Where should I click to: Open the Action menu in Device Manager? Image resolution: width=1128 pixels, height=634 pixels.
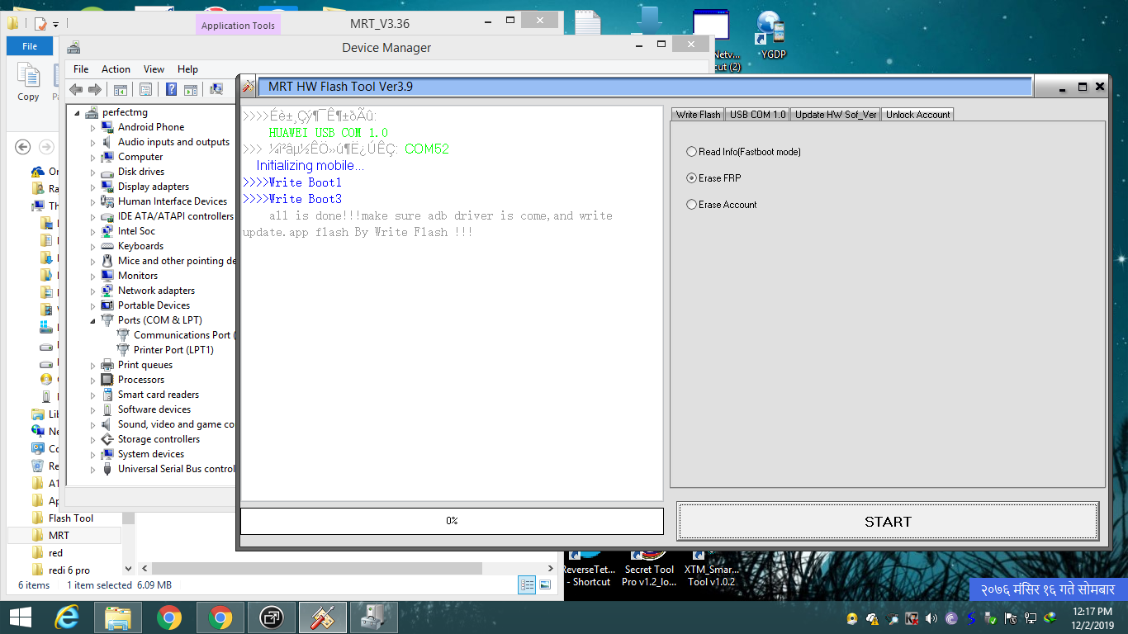(x=116, y=69)
